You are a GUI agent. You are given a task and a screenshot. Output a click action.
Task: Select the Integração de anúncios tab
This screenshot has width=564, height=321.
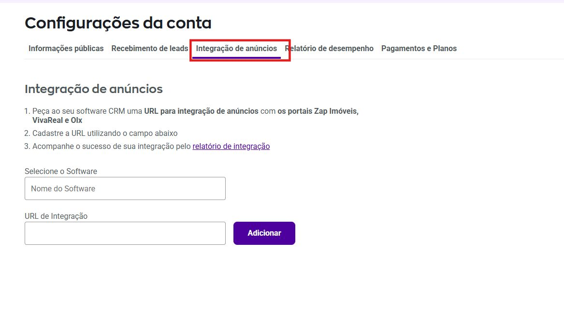click(x=236, y=49)
